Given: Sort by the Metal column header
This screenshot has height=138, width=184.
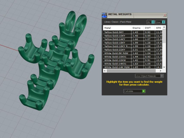Looking at the screenshot, I should click(117, 28).
